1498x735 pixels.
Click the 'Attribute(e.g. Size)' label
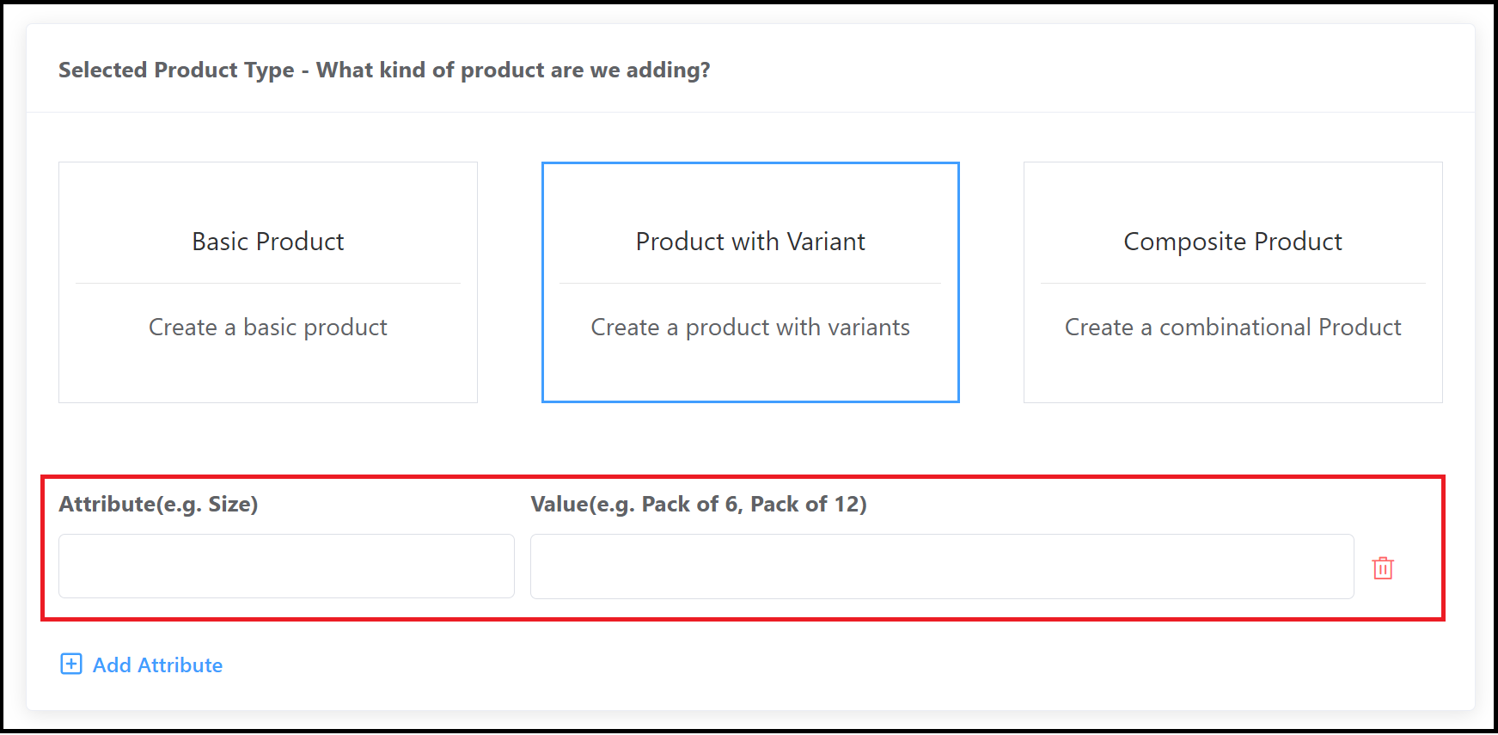click(x=158, y=504)
